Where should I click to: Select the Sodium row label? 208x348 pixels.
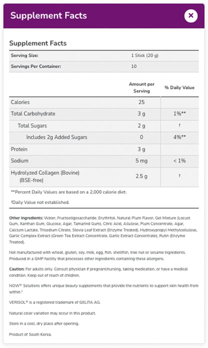tap(19, 161)
